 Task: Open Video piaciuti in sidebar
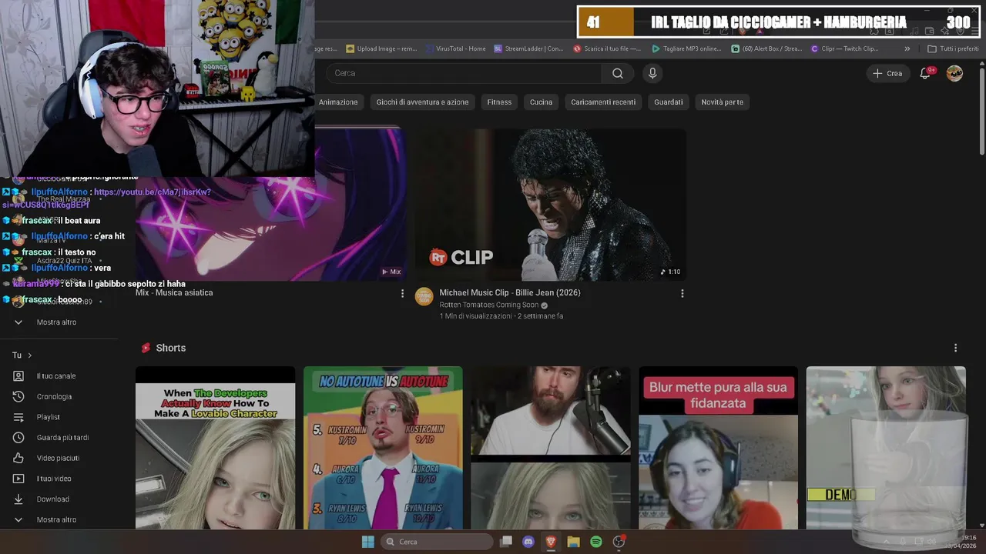tap(59, 458)
